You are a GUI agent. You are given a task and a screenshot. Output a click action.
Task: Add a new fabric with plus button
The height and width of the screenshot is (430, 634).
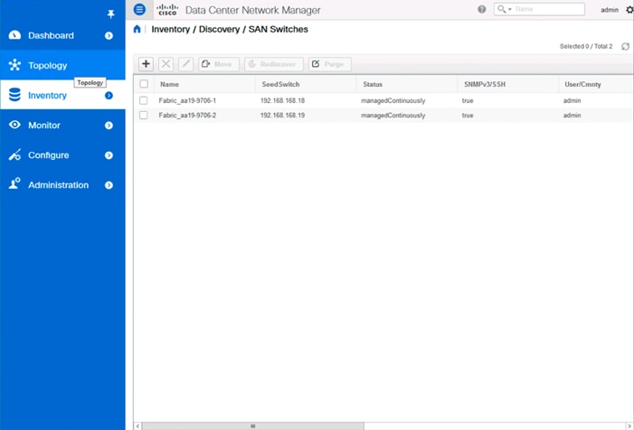point(146,64)
